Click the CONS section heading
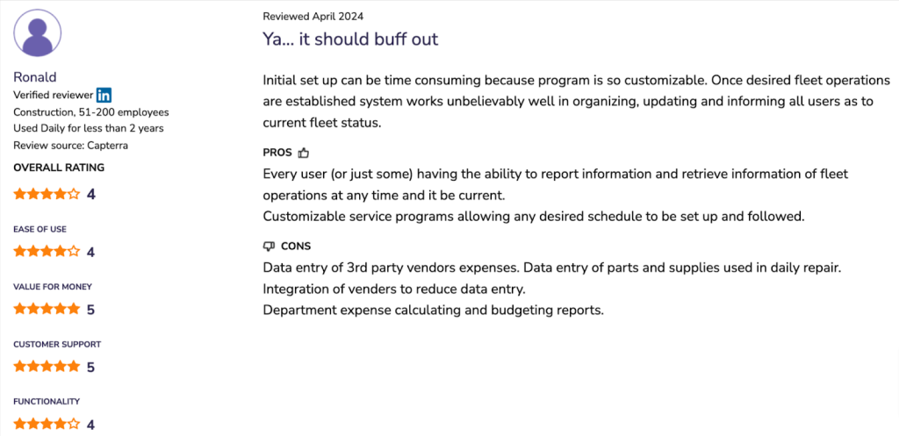This screenshot has height=436, width=899. point(296,247)
